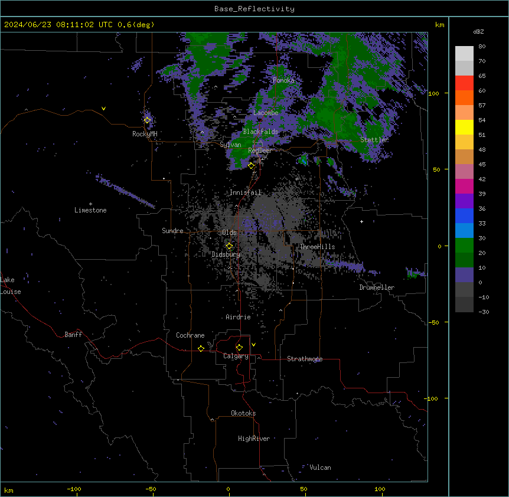Click the yellow V marker east of Calgary

coord(253,345)
